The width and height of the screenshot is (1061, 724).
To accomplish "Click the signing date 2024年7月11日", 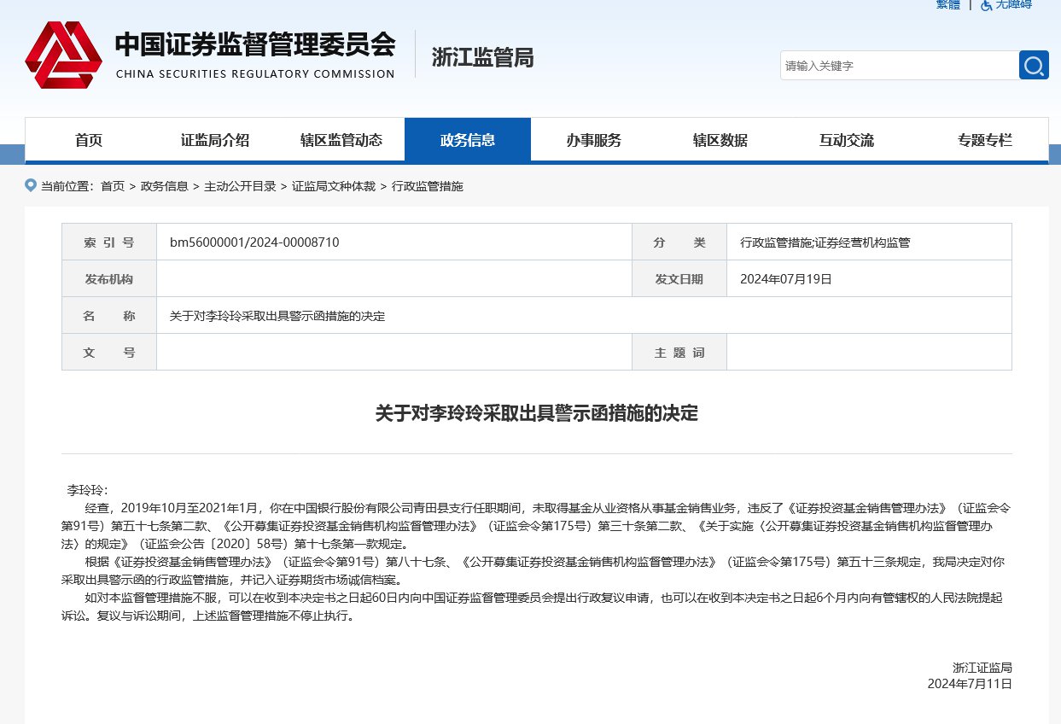I will (970, 683).
